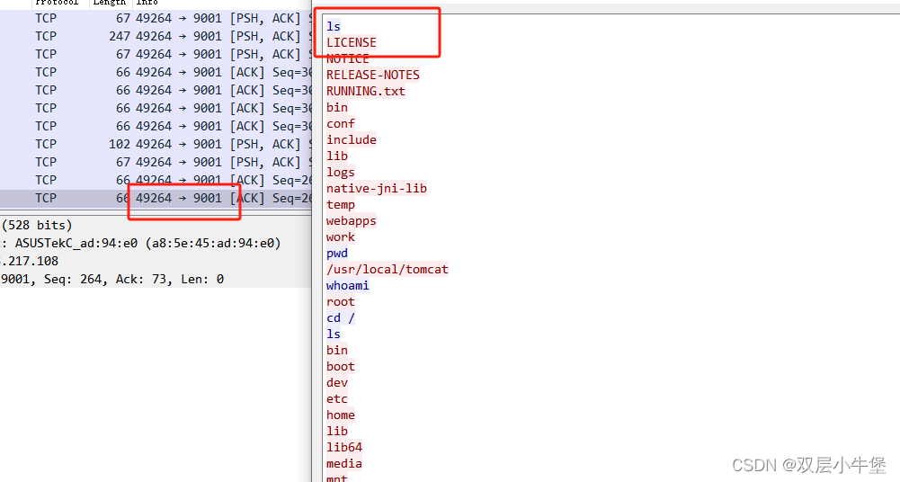Screen dimensions: 900x482
Task: Click the 'root' response line
Action: [341, 301]
